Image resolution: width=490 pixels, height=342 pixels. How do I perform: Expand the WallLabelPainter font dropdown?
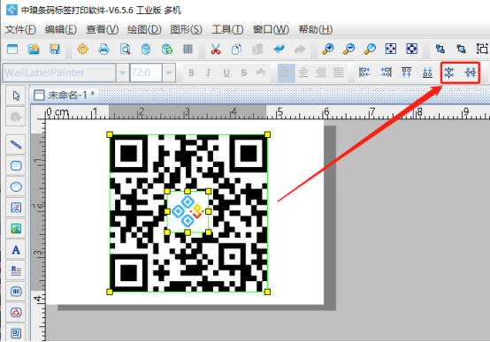[x=122, y=72]
